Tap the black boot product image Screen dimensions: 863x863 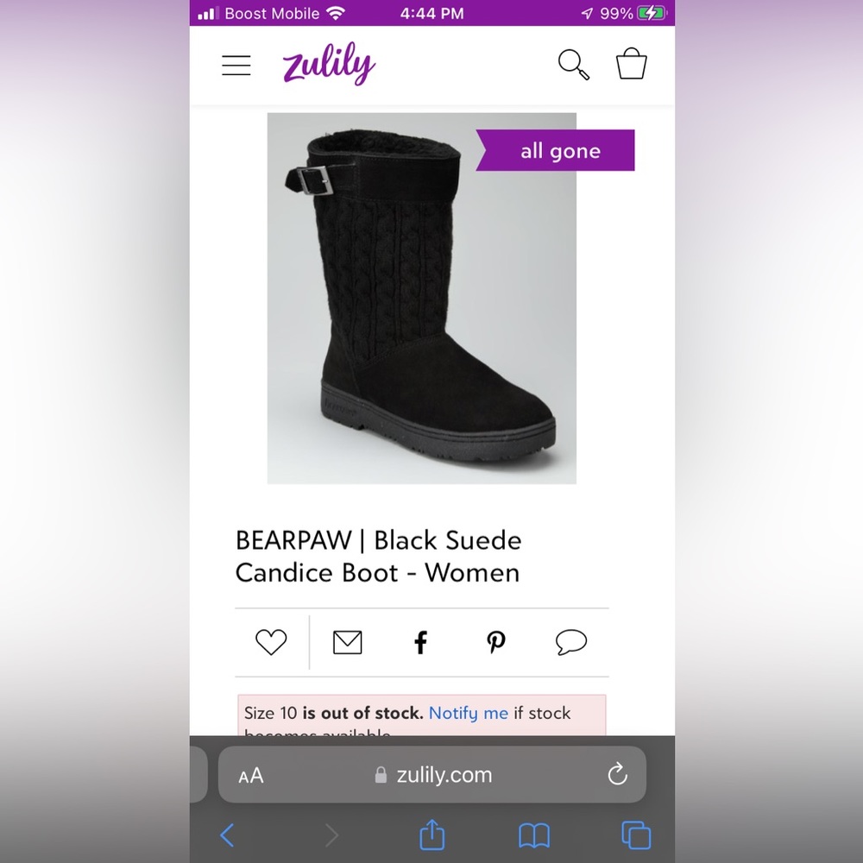click(x=422, y=299)
